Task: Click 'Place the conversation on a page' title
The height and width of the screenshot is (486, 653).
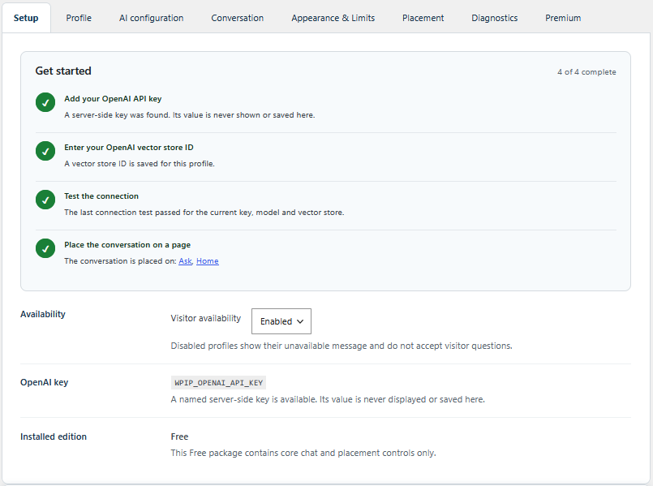Action: click(127, 245)
